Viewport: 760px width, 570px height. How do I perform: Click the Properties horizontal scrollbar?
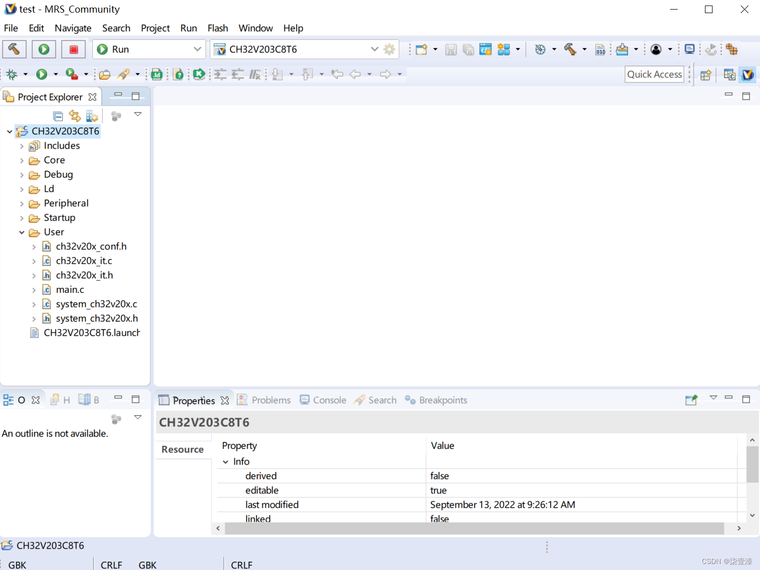click(x=474, y=528)
